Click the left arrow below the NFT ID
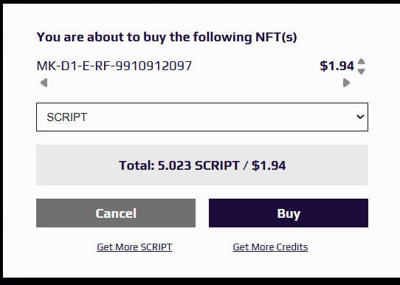 click(44, 83)
